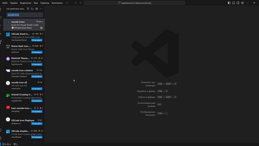
Task: Click the VSCode Icons Team publisher name
Action: click(x=23, y=28)
